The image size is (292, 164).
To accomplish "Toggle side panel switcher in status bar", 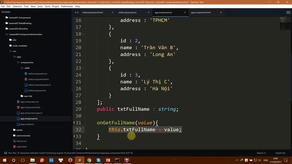I will pyautogui.click(x=5, y=153).
